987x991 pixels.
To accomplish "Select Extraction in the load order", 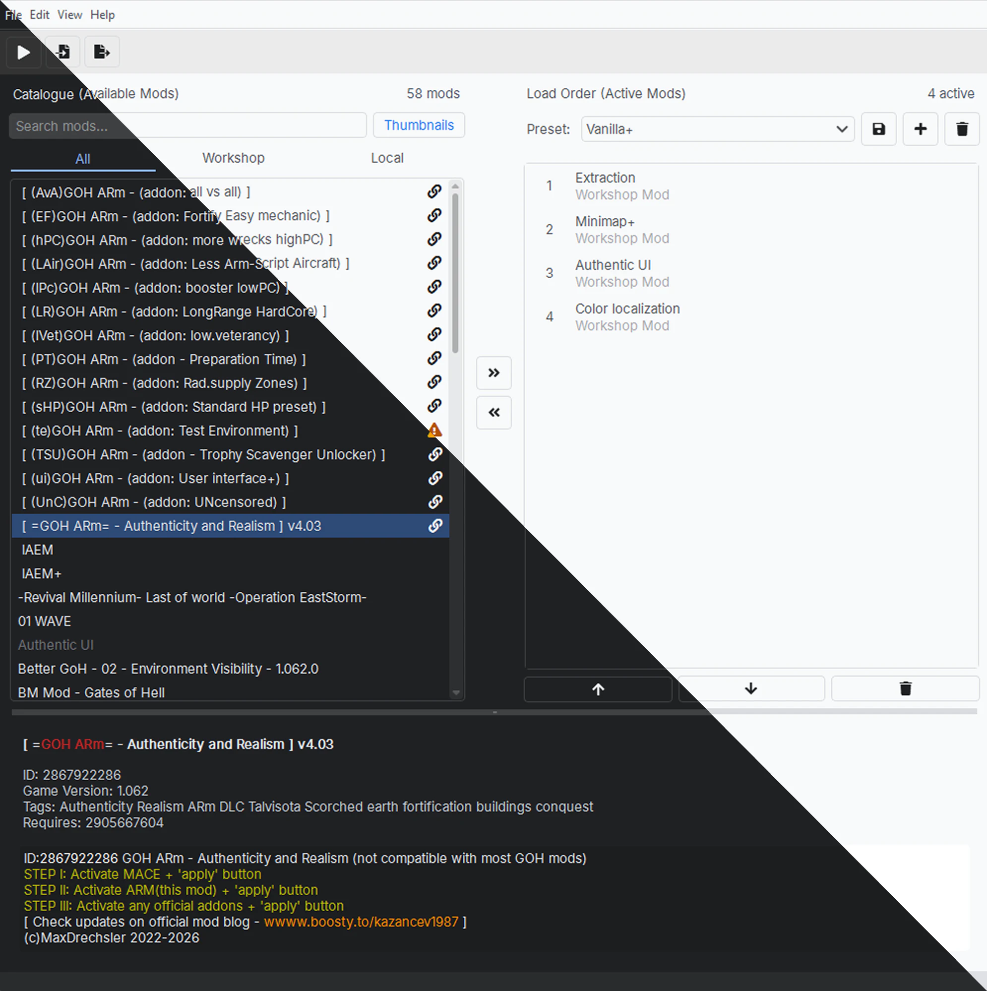I will point(751,186).
